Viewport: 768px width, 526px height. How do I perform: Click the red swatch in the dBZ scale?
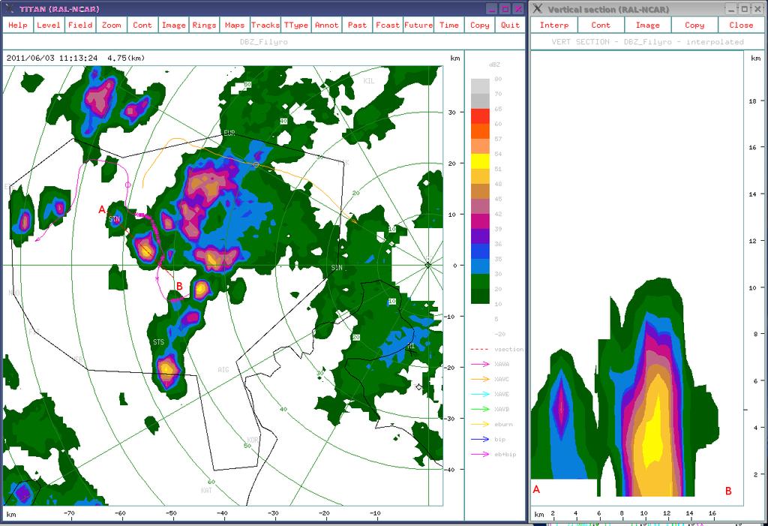tap(480, 116)
